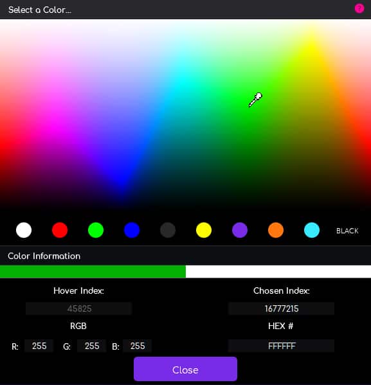Click the green hover color preview bar
The height and width of the screenshot is (385, 371).
[x=93, y=272]
